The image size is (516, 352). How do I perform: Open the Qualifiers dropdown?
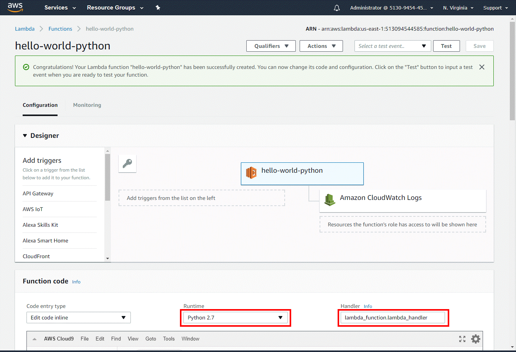coord(271,46)
